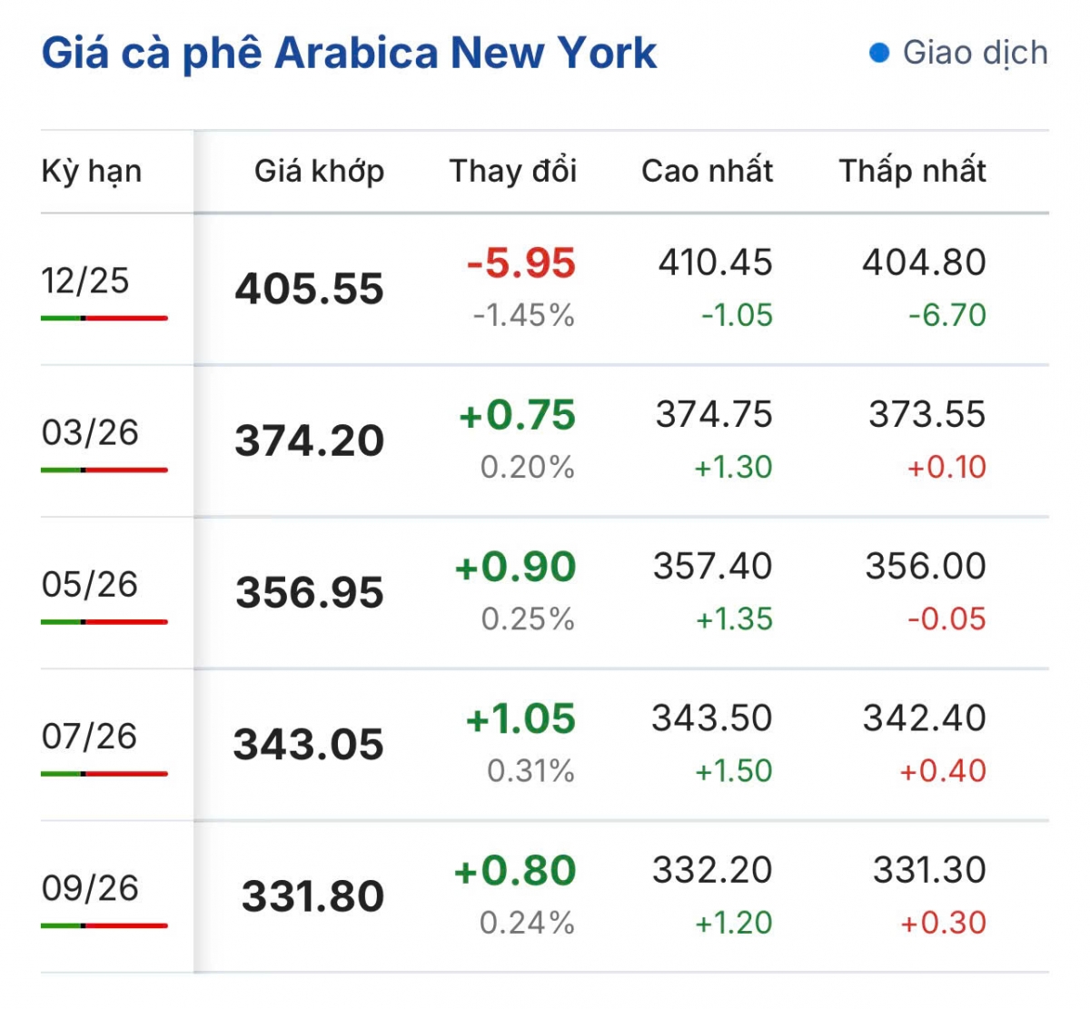Viewport: 1090px width, 1009px height.
Task: Select the matched price 374.20
Action: tap(310, 440)
